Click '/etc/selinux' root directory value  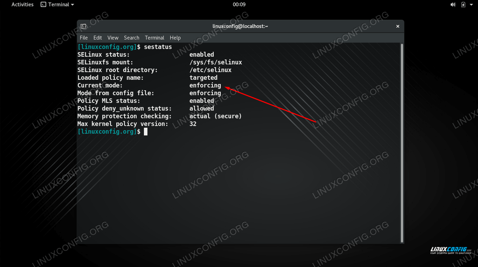click(x=210, y=70)
